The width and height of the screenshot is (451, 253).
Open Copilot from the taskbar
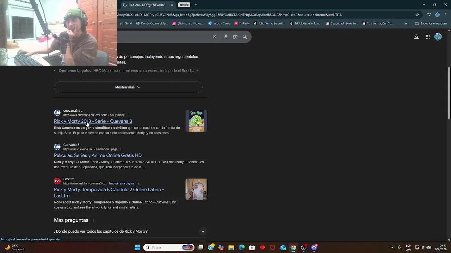(221, 247)
